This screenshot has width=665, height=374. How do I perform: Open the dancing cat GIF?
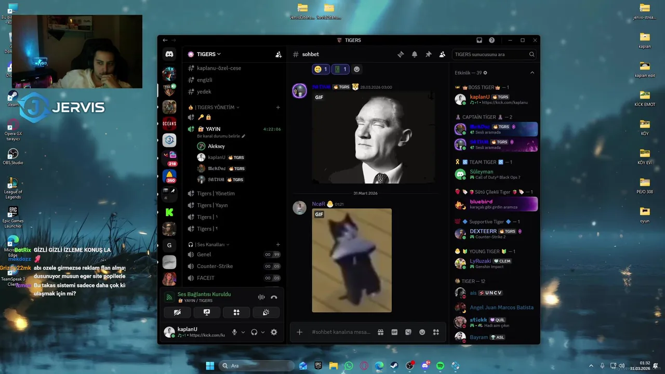tap(352, 260)
